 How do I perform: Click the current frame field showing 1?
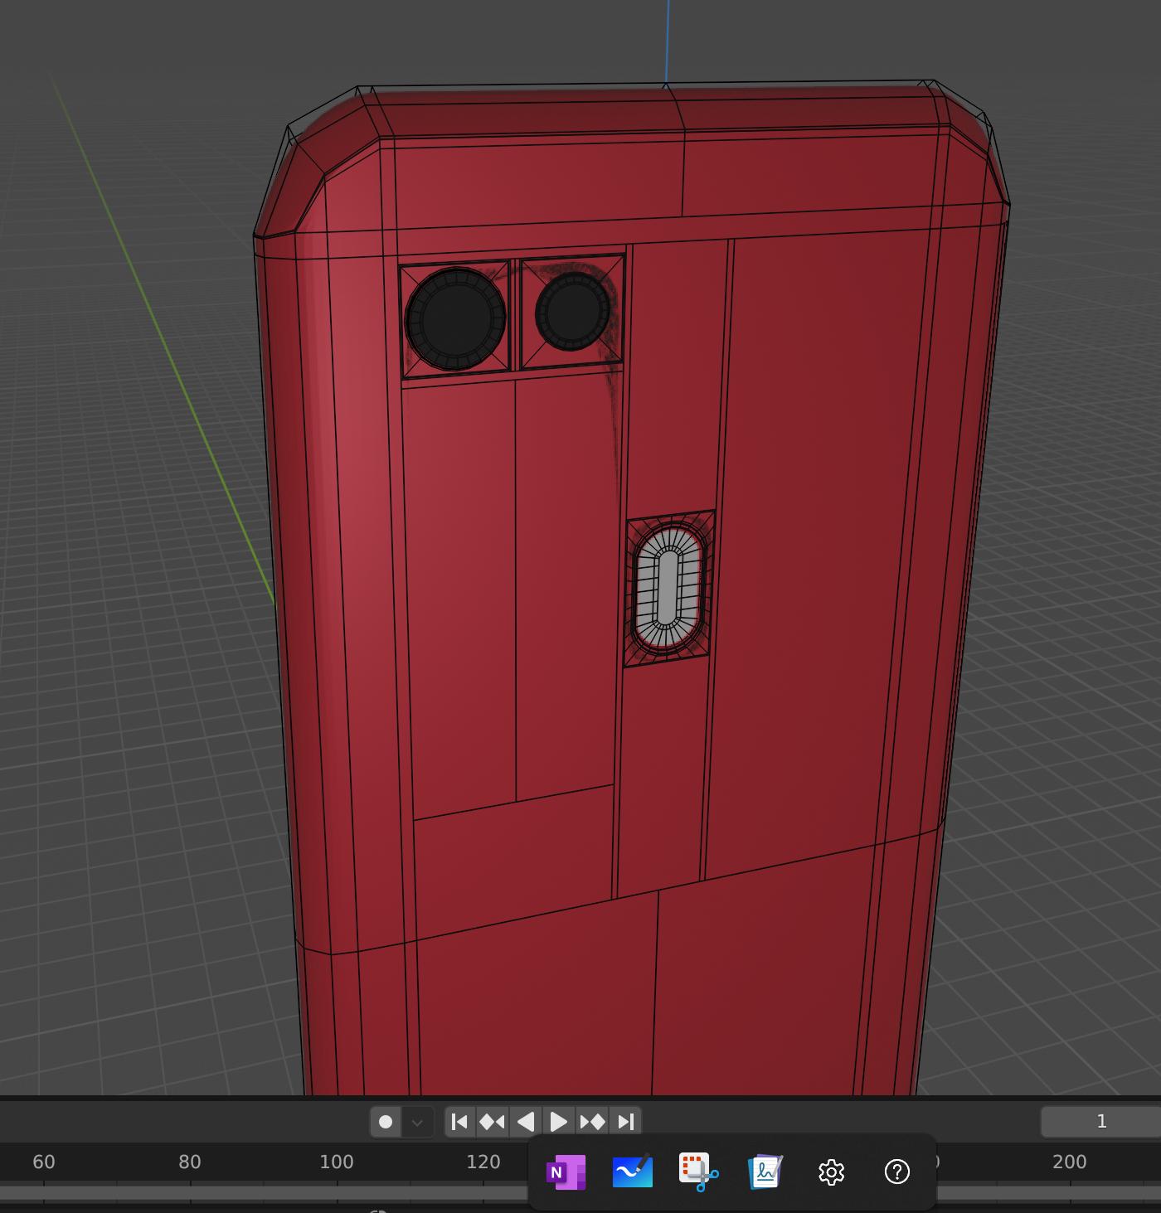pyautogui.click(x=1100, y=1122)
